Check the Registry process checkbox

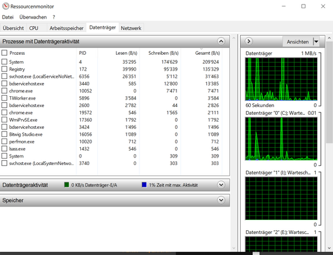coord(4,69)
